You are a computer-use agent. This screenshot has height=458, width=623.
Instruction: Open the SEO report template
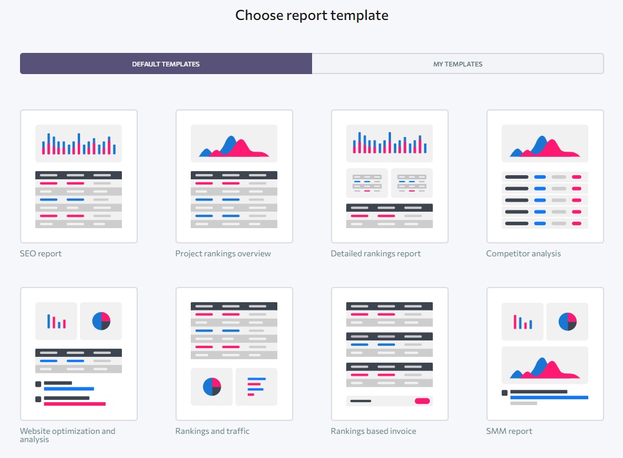pos(79,176)
